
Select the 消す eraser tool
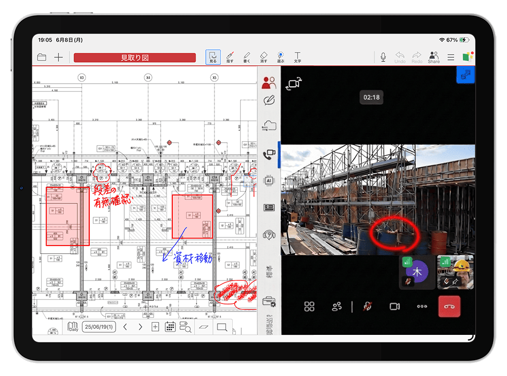[264, 57]
